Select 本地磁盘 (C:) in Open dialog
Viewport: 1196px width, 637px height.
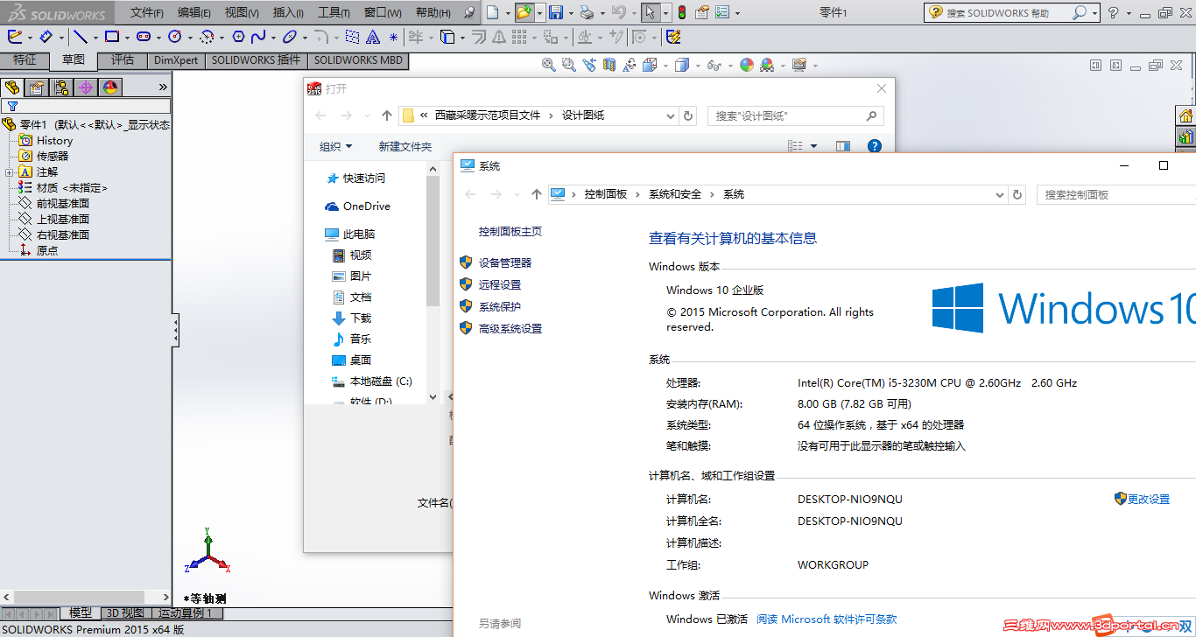(x=381, y=381)
